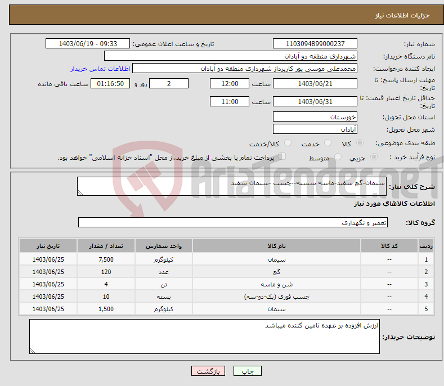Click the گروه کالا field تعمیر و نگهداری
444x386 pixels.
(233, 222)
